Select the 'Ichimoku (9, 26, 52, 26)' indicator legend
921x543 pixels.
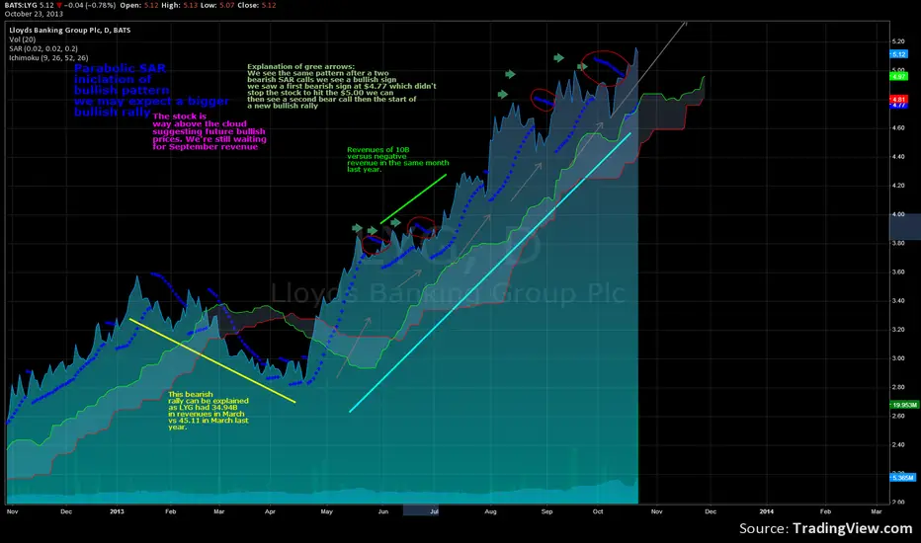coord(48,58)
